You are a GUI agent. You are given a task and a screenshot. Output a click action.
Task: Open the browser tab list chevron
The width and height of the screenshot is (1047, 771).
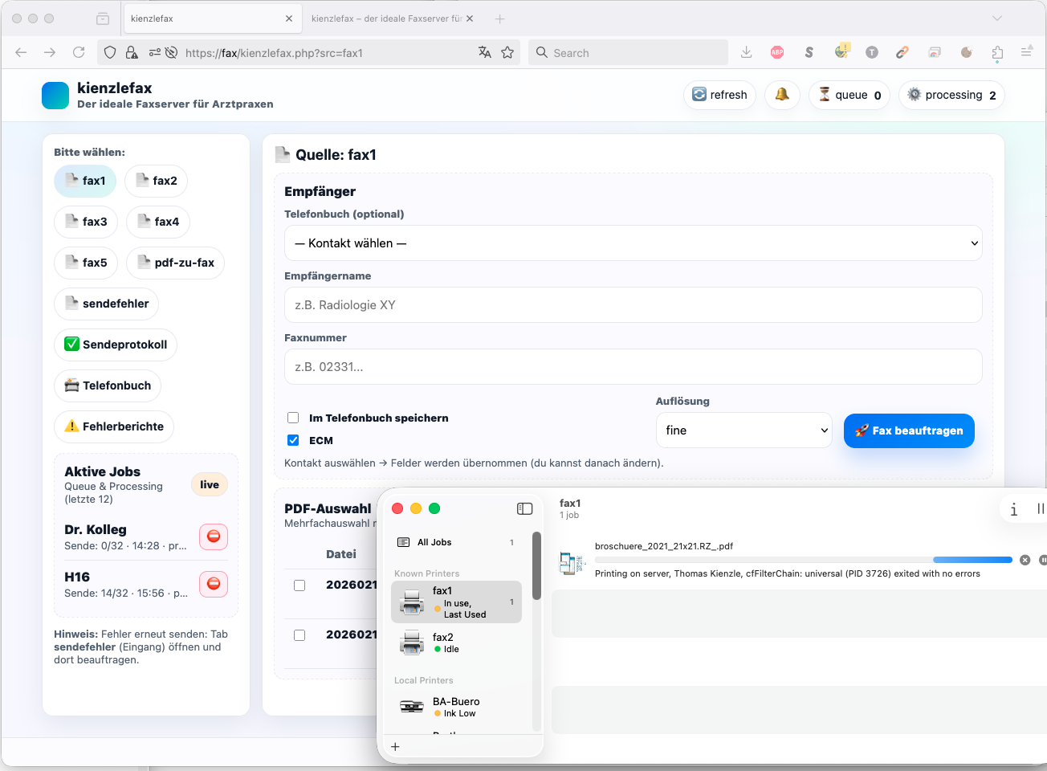[996, 18]
